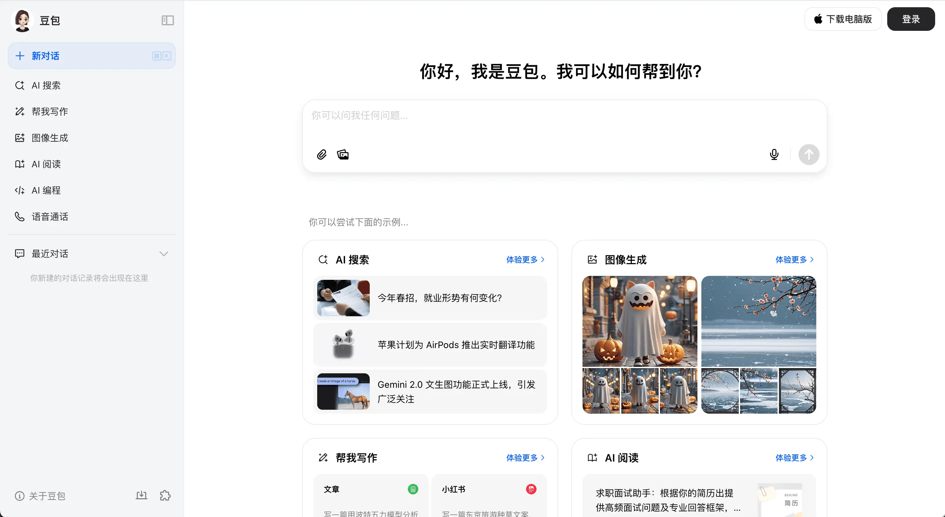Click the microphone voice input icon

[774, 154]
